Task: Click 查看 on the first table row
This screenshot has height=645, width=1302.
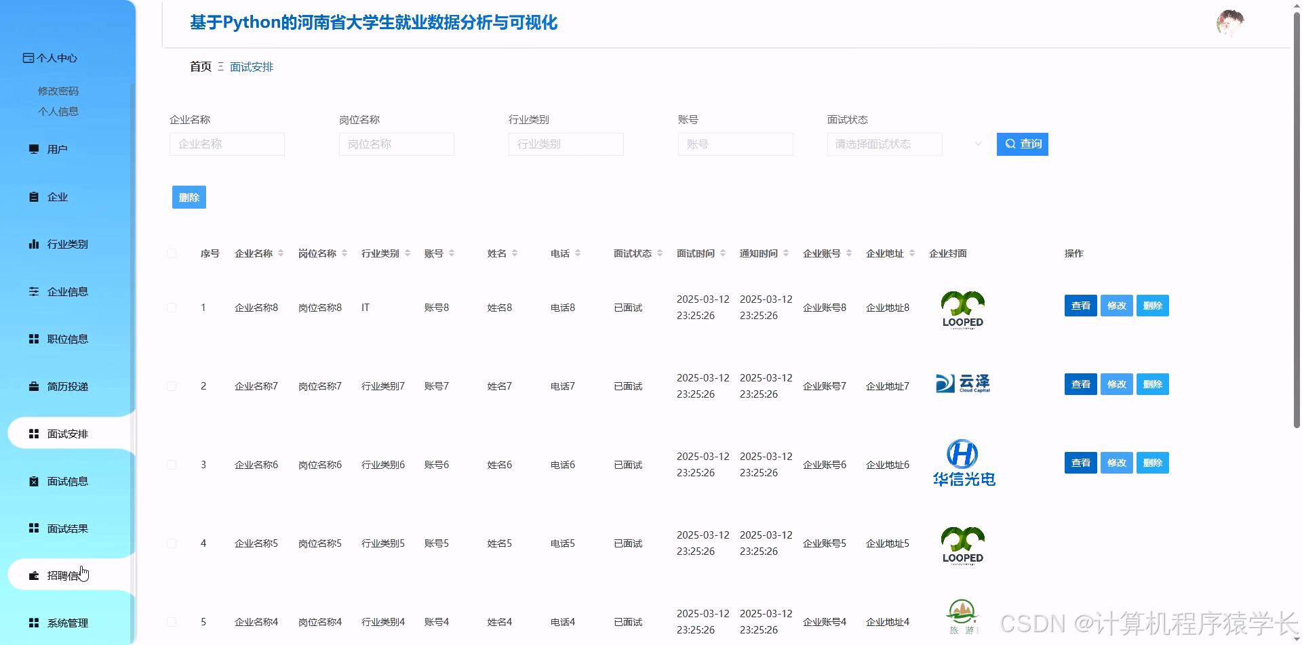Action: 1080,306
